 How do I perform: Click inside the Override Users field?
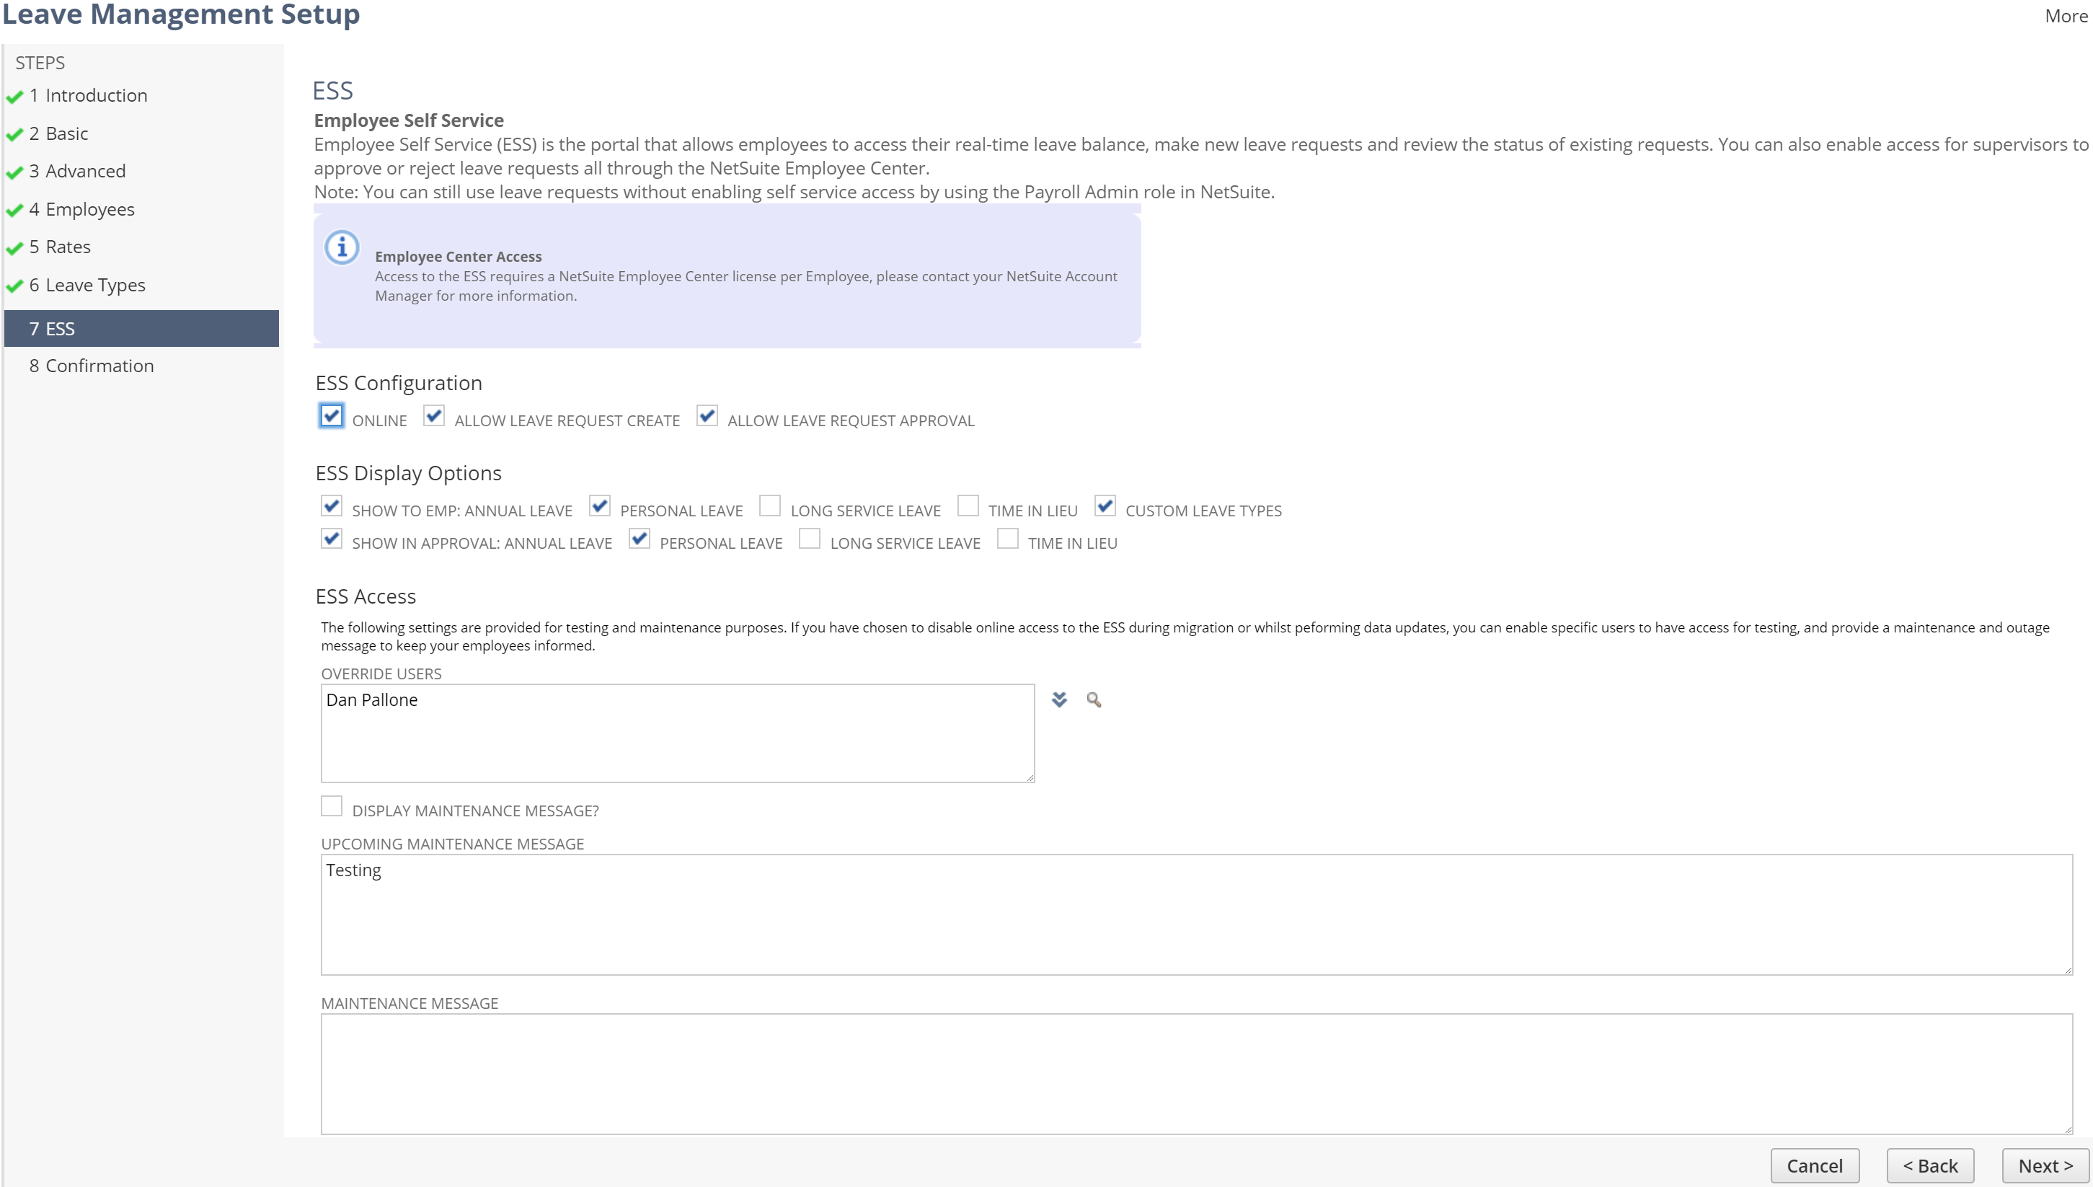tap(676, 732)
